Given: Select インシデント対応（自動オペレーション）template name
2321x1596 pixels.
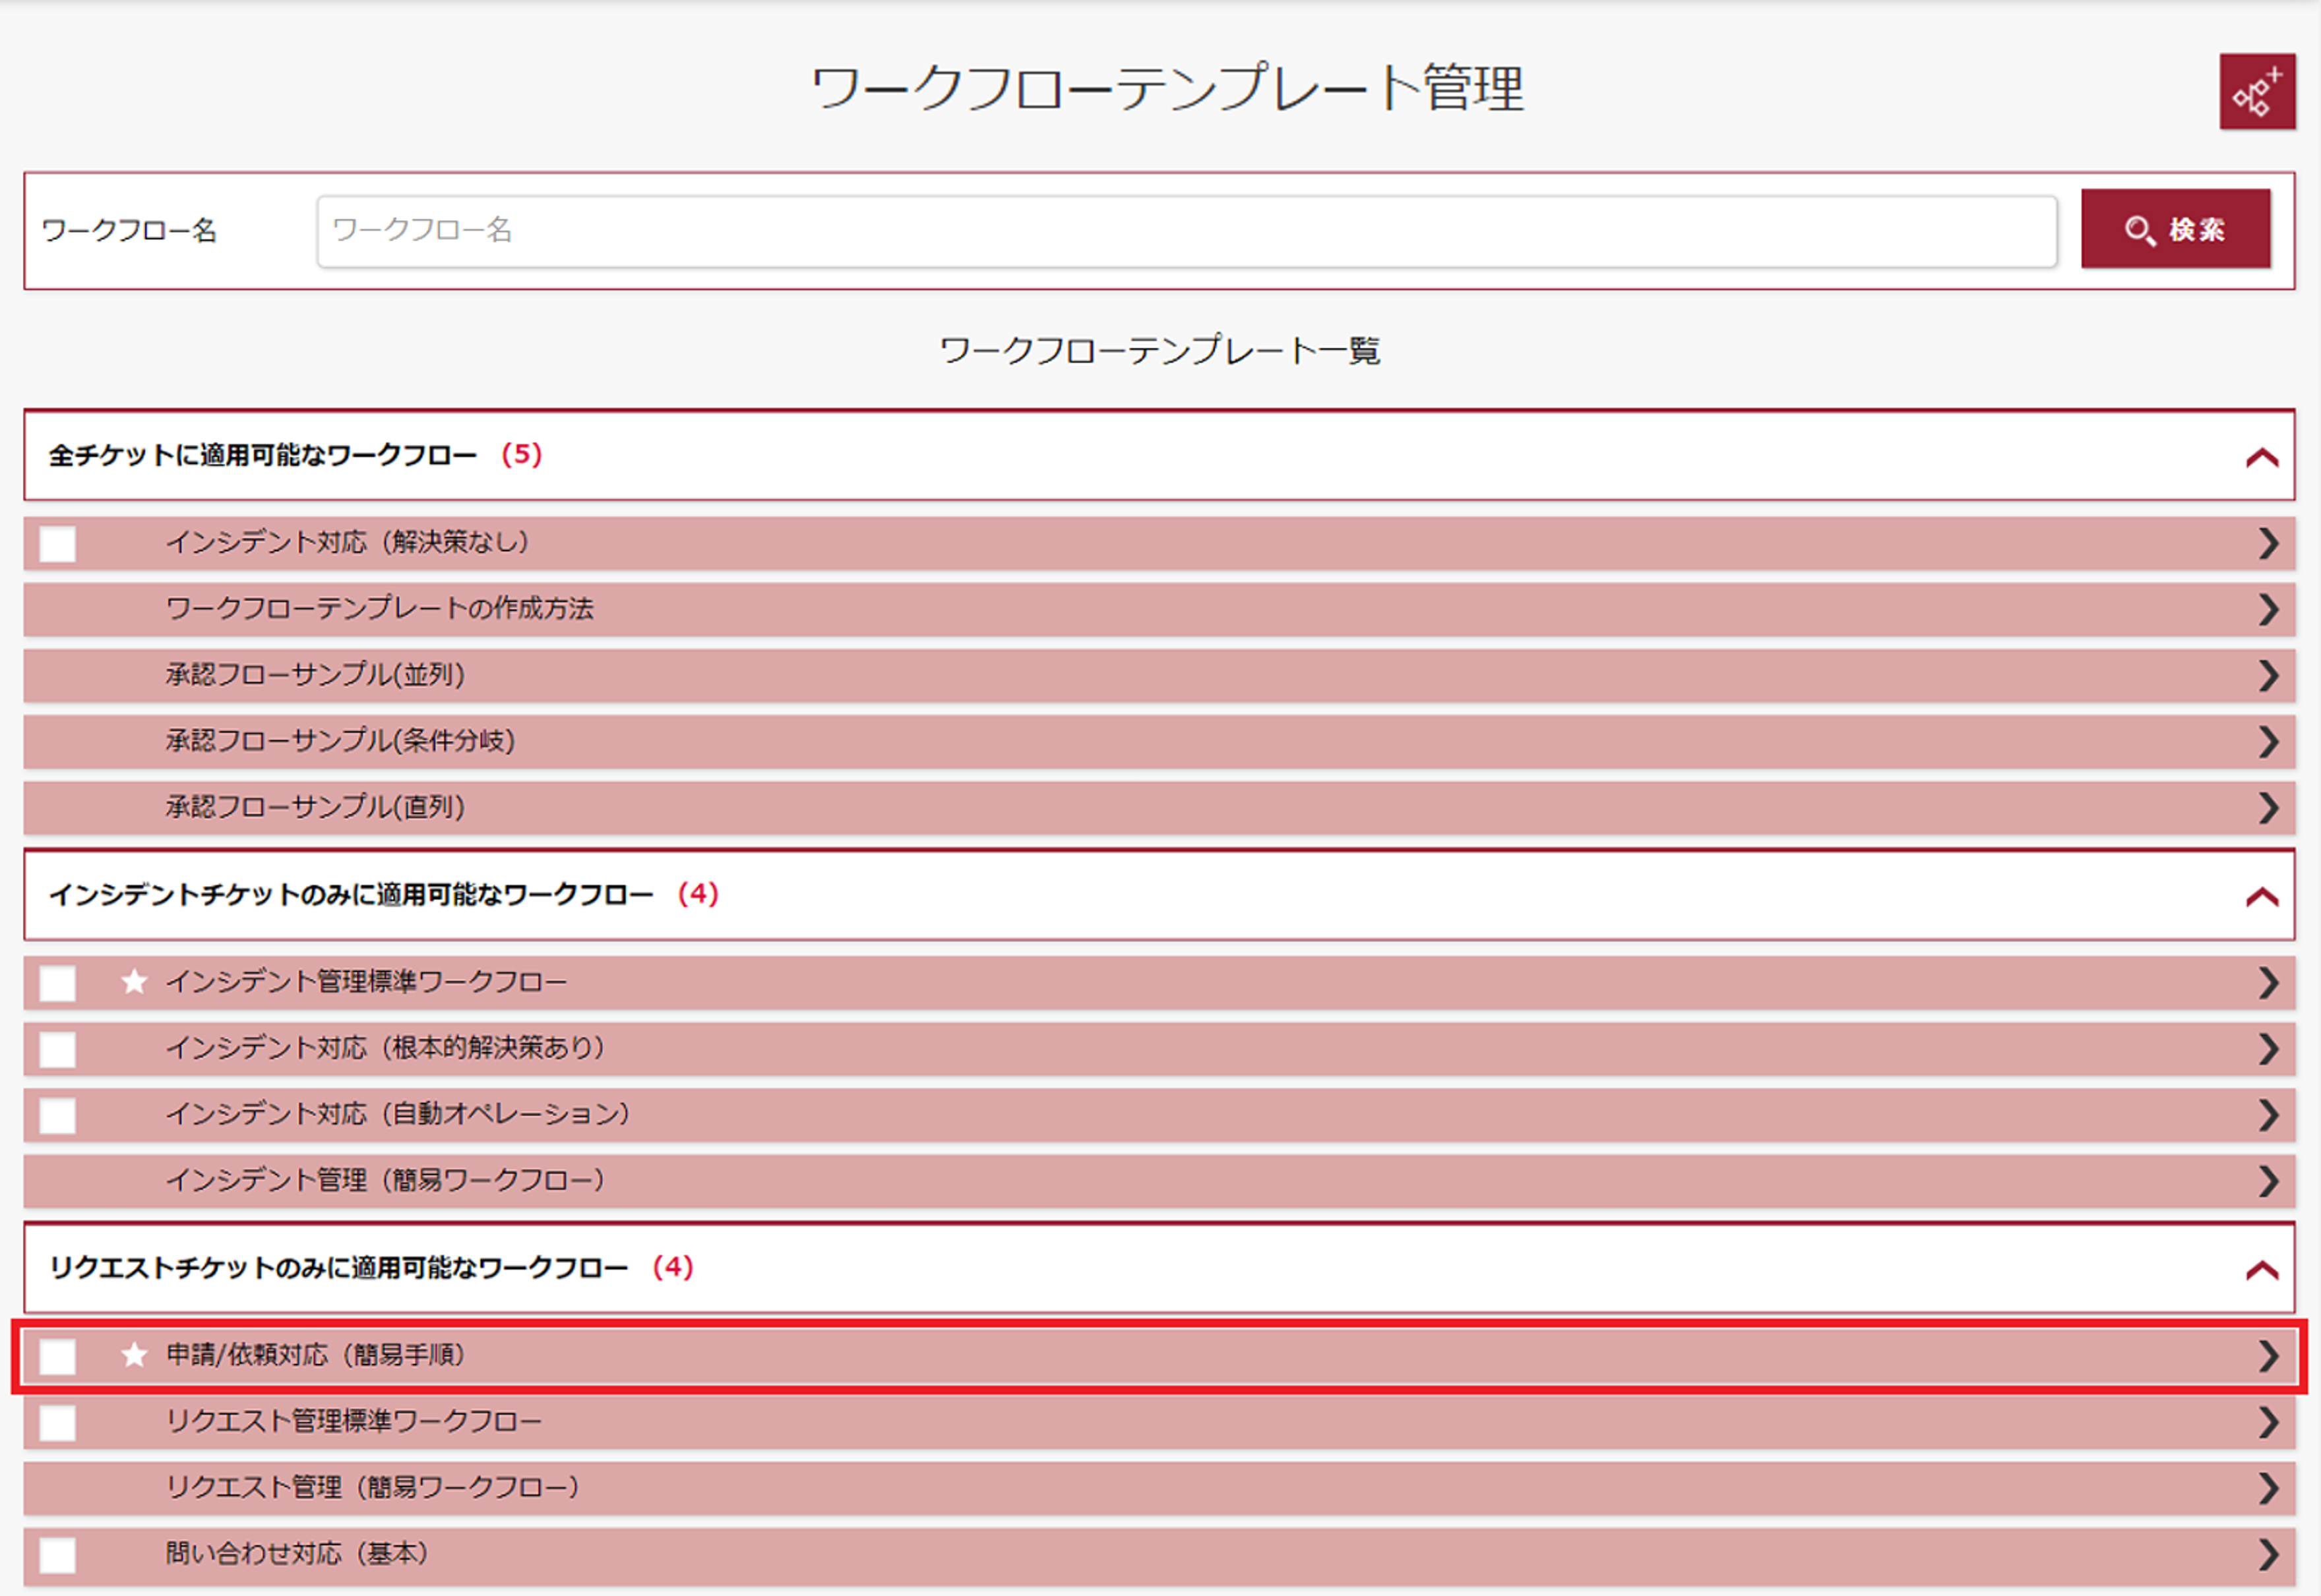Looking at the screenshot, I should (398, 1113).
